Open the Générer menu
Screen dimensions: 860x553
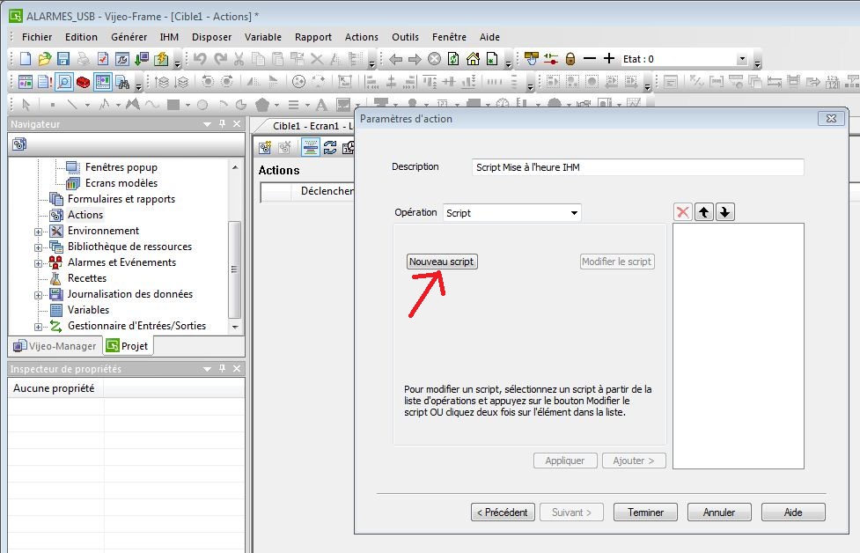pos(129,37)
